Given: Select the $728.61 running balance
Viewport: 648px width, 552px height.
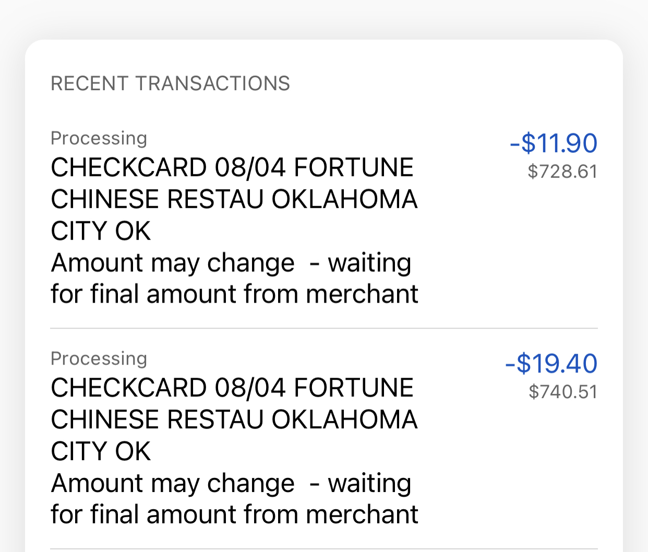Looking at the screenshot, I should point(562,172).
